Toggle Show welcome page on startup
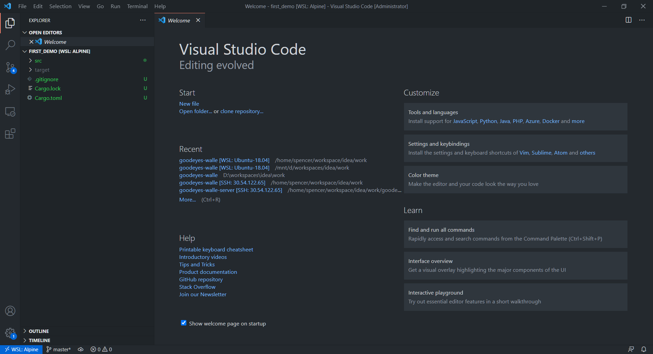The image size is (653, 354). tap(184, 323)
